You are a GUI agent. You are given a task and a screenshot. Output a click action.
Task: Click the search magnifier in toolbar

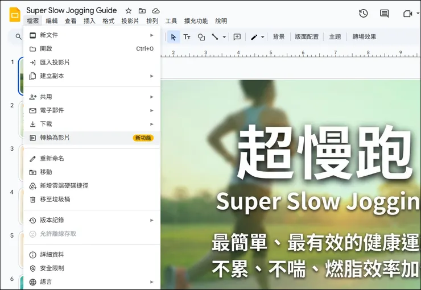tap(18, 37)
